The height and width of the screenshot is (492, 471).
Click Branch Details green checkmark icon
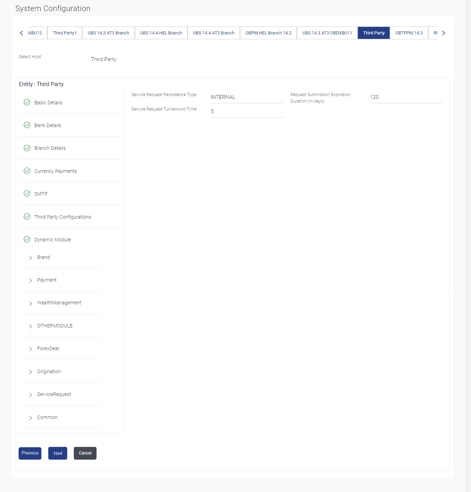click(x=27, y=148)
